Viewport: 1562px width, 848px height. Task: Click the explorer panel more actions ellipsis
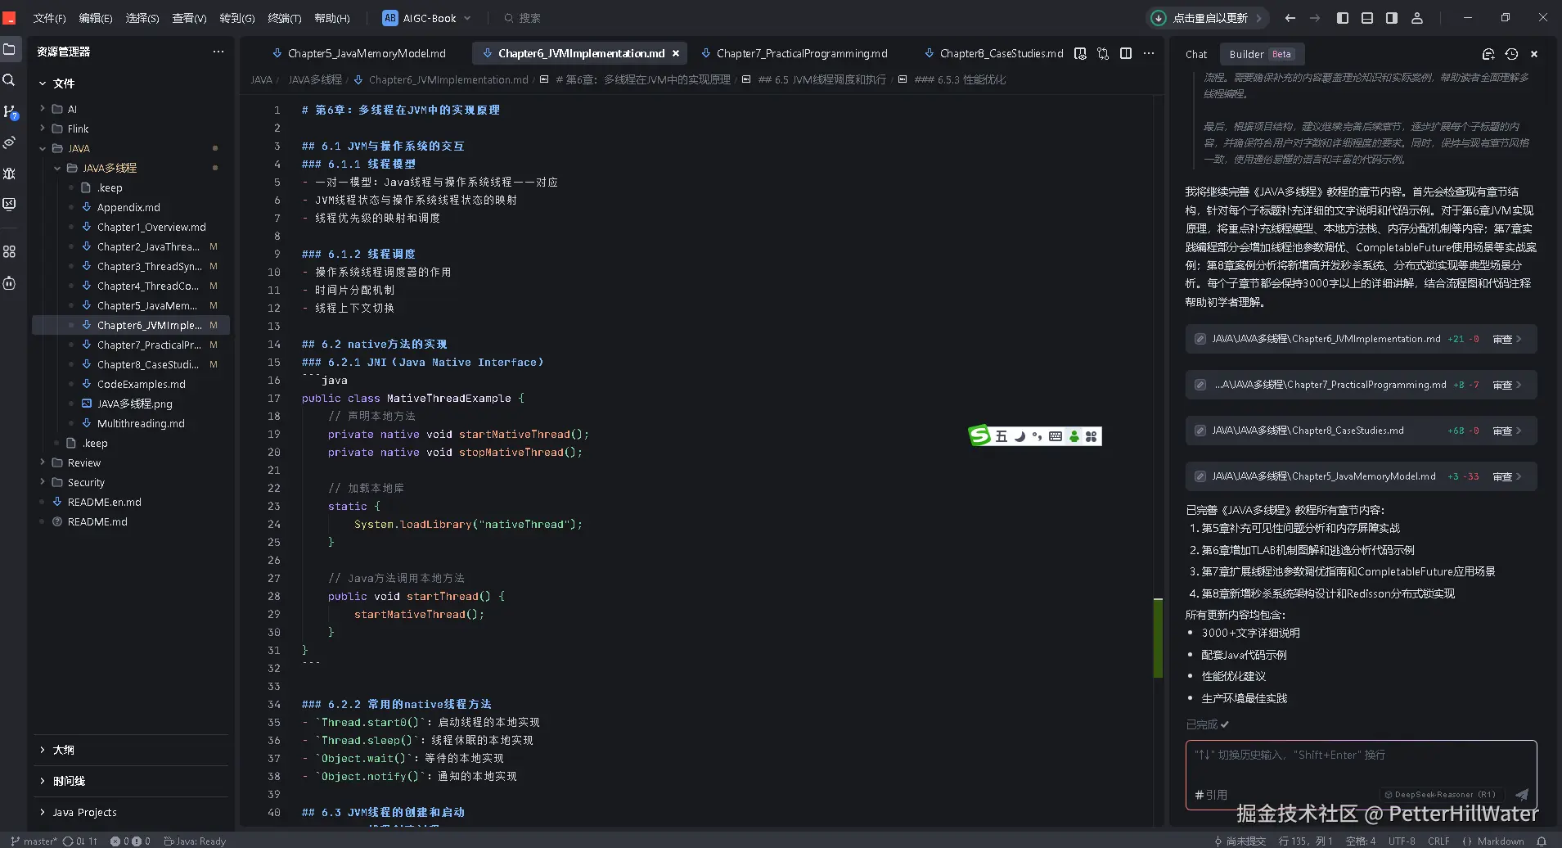click(218, 52)
